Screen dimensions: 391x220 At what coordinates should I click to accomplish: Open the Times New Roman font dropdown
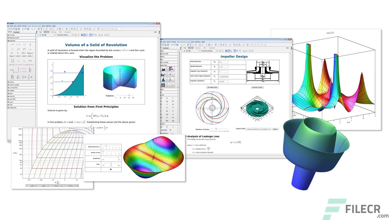click(64, 35)
